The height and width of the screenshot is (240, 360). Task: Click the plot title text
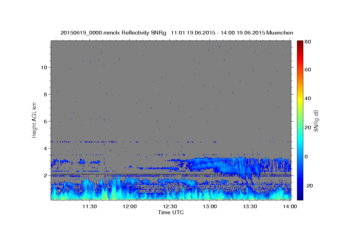click(177, 33)
